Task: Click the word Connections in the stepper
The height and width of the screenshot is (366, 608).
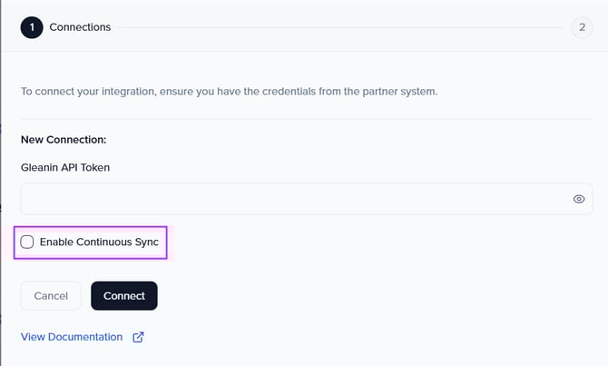Action: (80, 27)
